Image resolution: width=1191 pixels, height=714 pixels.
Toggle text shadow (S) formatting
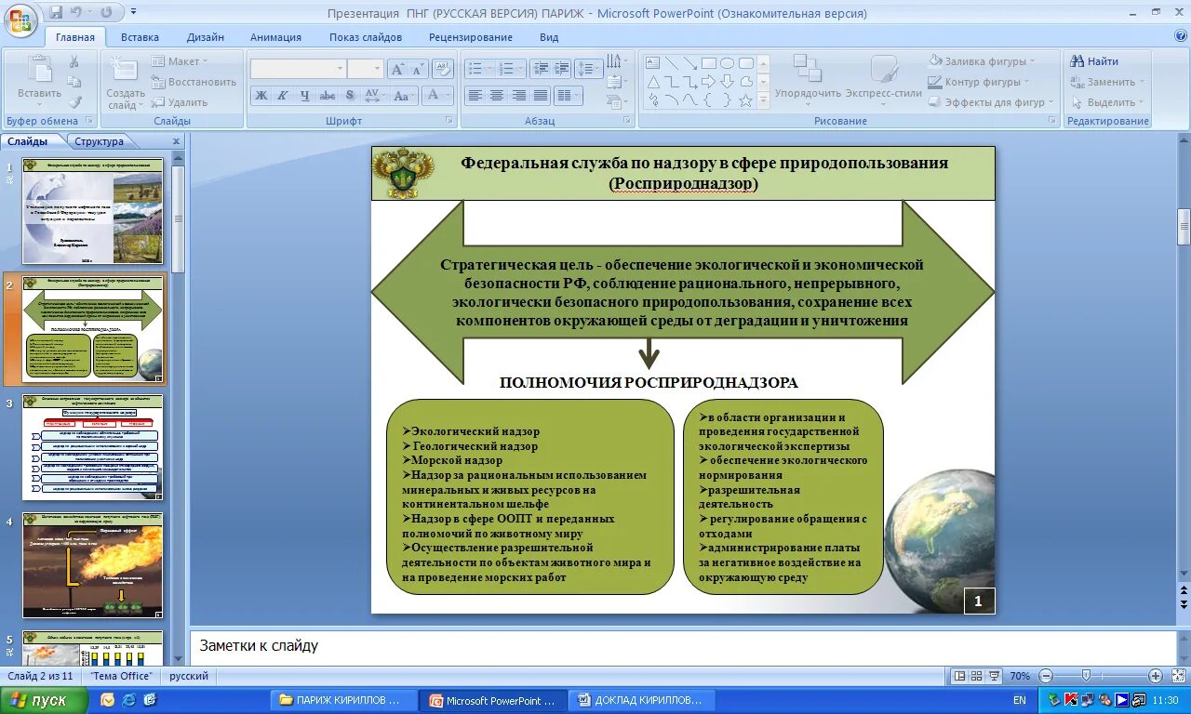(350, 95)
